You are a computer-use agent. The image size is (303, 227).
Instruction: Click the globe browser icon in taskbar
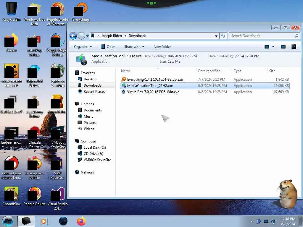63,221
